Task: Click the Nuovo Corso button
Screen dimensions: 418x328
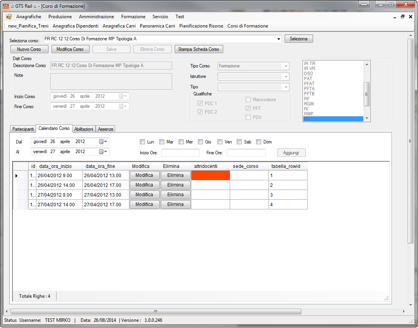Action: tap(29, 49)
